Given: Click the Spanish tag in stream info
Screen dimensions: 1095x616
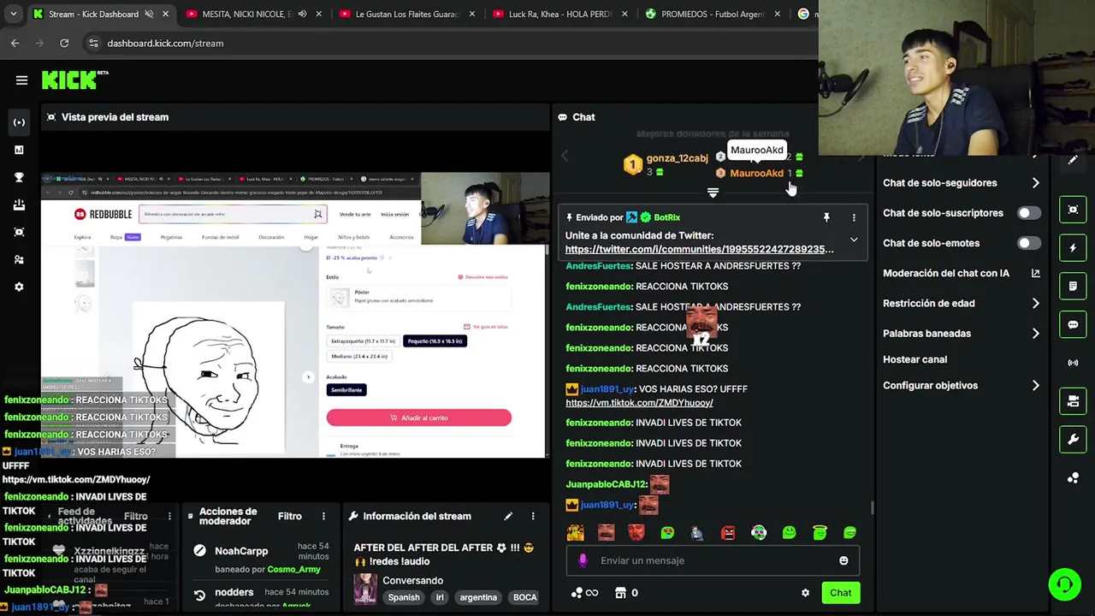Looking at the screenshot, I should tap(404, 597).
